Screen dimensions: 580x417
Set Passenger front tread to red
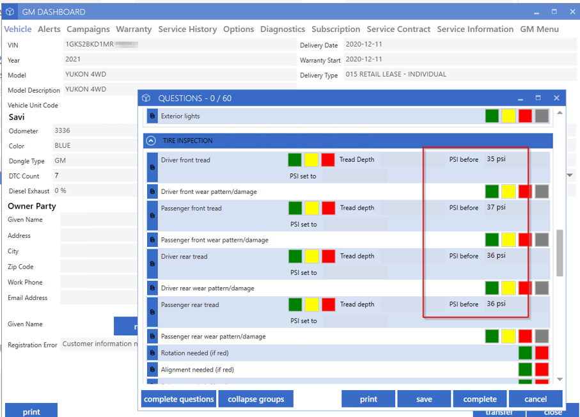coord(329,208)
